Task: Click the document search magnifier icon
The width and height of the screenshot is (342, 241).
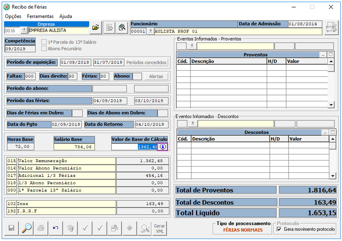Action: (x=122, y=28)
